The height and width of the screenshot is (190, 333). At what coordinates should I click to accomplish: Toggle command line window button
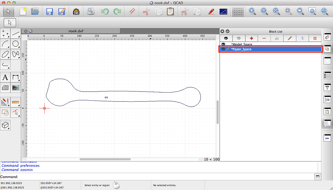318,176
